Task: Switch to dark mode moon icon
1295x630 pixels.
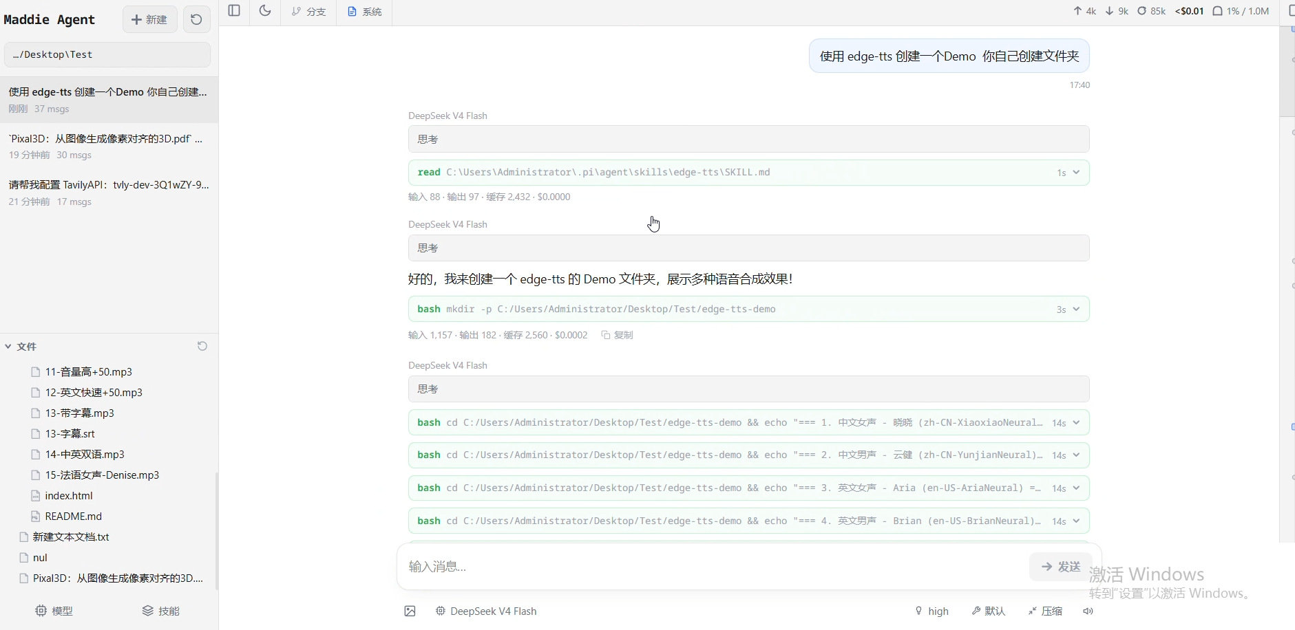Action: pyautogui.click(x=265, y=11)
